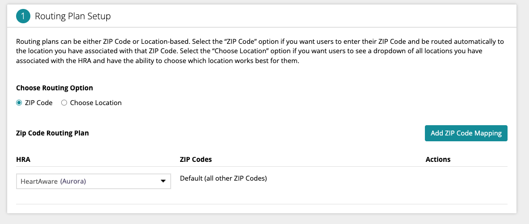Click the ZIP Codes column header
Screen dimensions: 529x224
196,159
